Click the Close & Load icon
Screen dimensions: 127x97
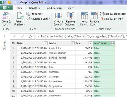click(x=6, y=16)
